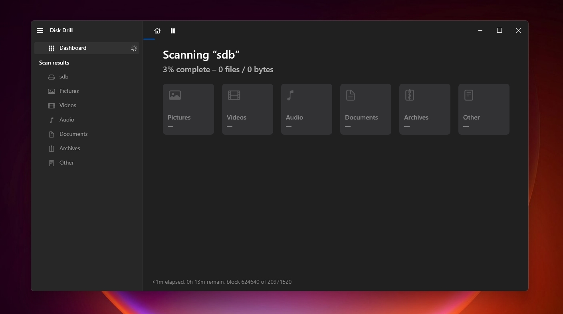This screenshot has width=563, height=314.
Task: Open Other in the sidebar
Action: pos(87,163)
